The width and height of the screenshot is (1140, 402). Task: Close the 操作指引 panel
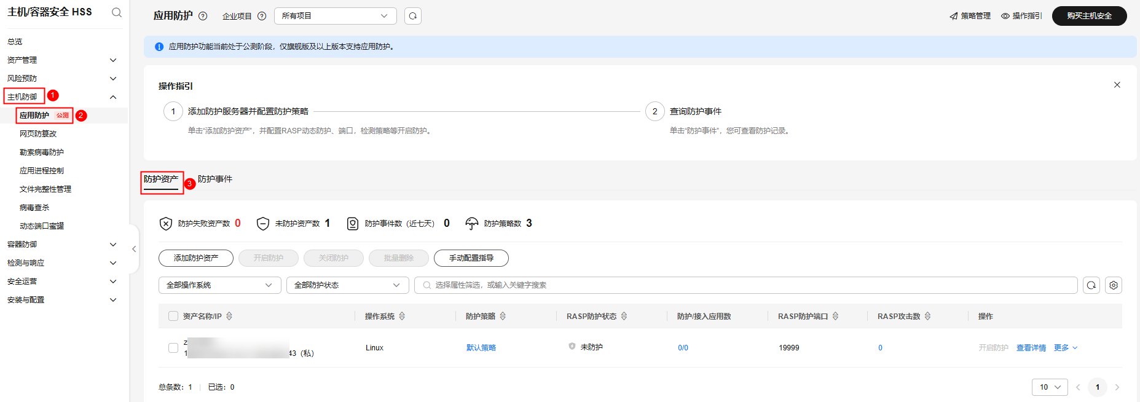pos(1117,85)
